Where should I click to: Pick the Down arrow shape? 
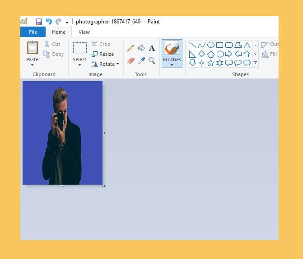click(x=192, y=63)
